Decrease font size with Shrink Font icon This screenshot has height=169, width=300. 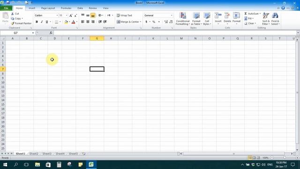click(x=75, y=15)
